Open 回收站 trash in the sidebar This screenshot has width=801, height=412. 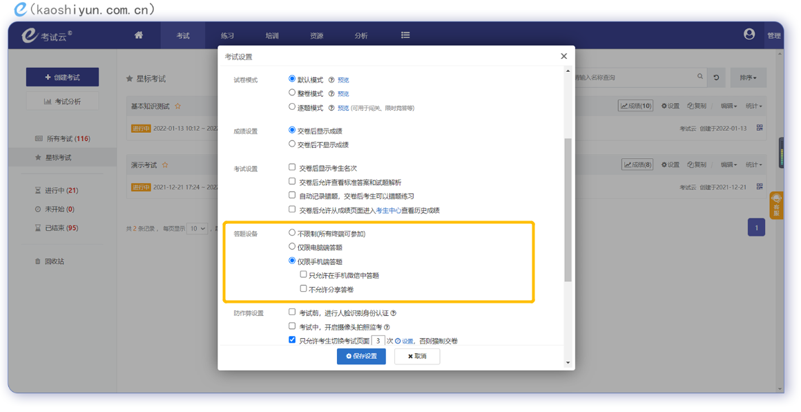pos(54,261)
